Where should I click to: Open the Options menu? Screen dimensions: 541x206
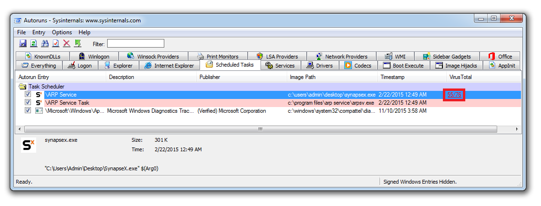tap(62, 32)
